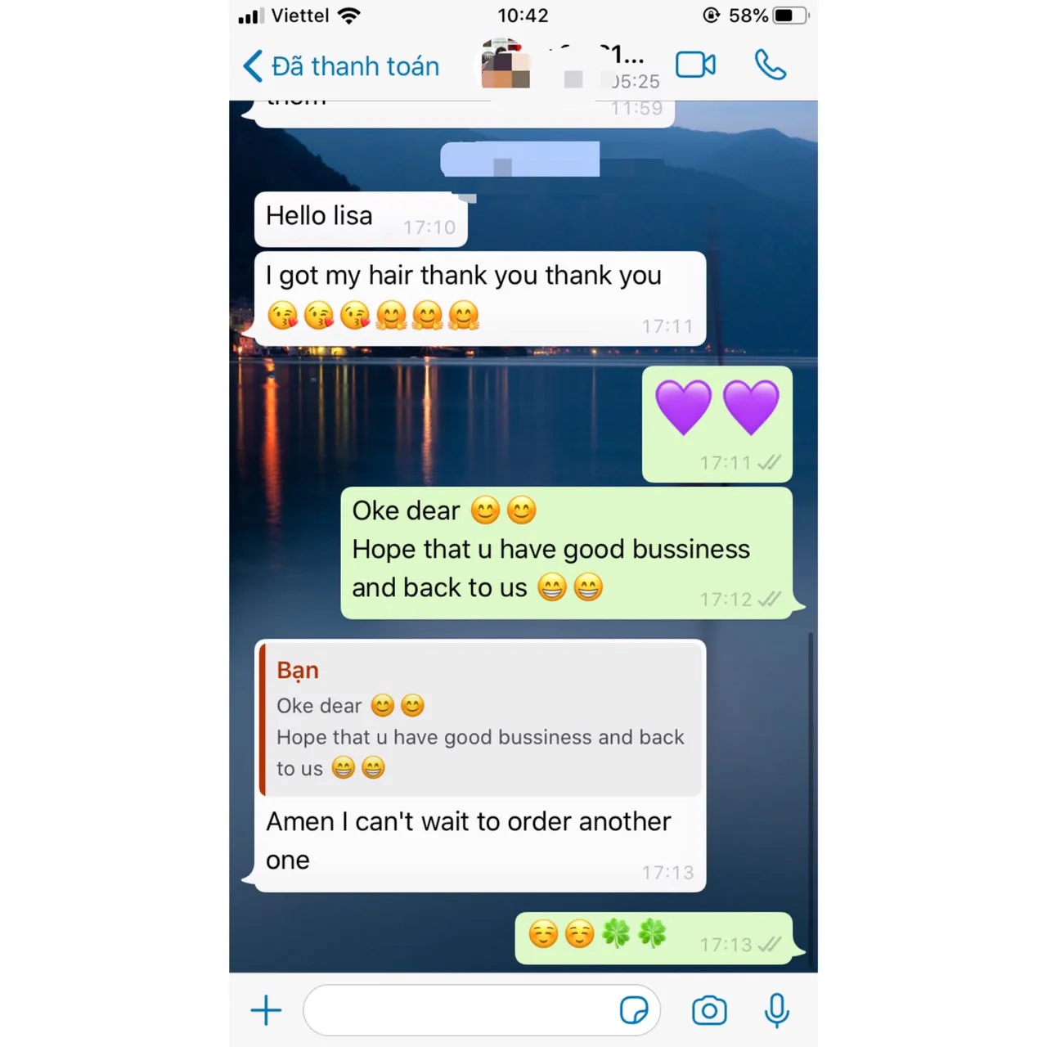The image size is (1047, 1047).
Task: Open the contact name header at the top
Action: 605,65
